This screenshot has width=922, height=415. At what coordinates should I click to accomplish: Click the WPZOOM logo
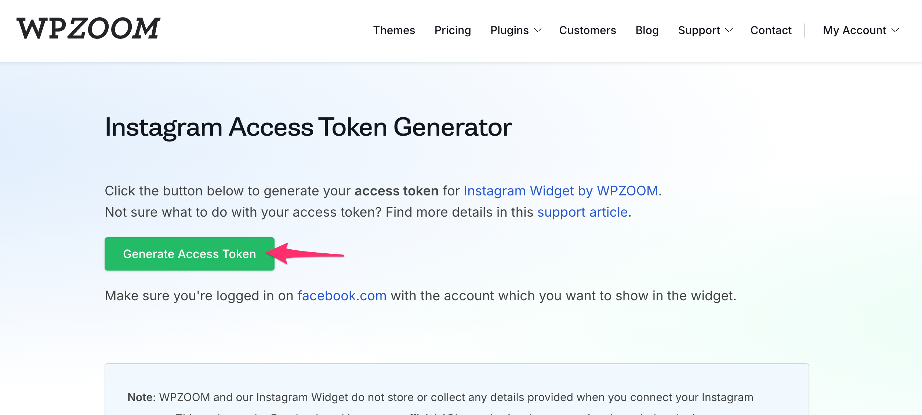pos(88,29)
